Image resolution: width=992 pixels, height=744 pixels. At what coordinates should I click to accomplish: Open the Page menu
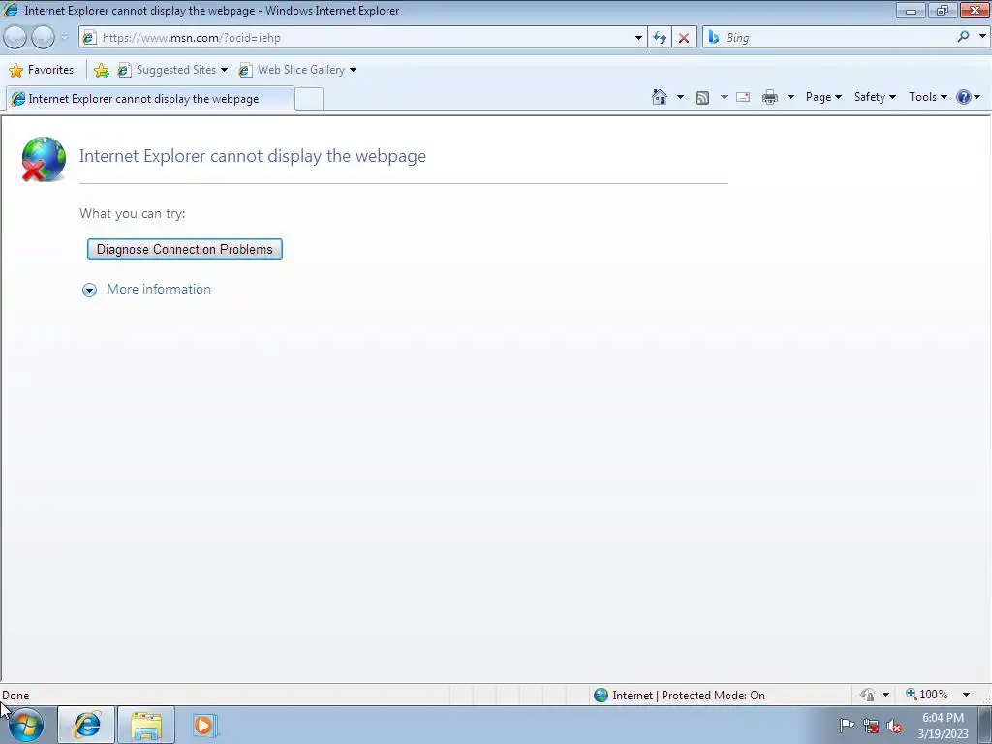point(823,97)
